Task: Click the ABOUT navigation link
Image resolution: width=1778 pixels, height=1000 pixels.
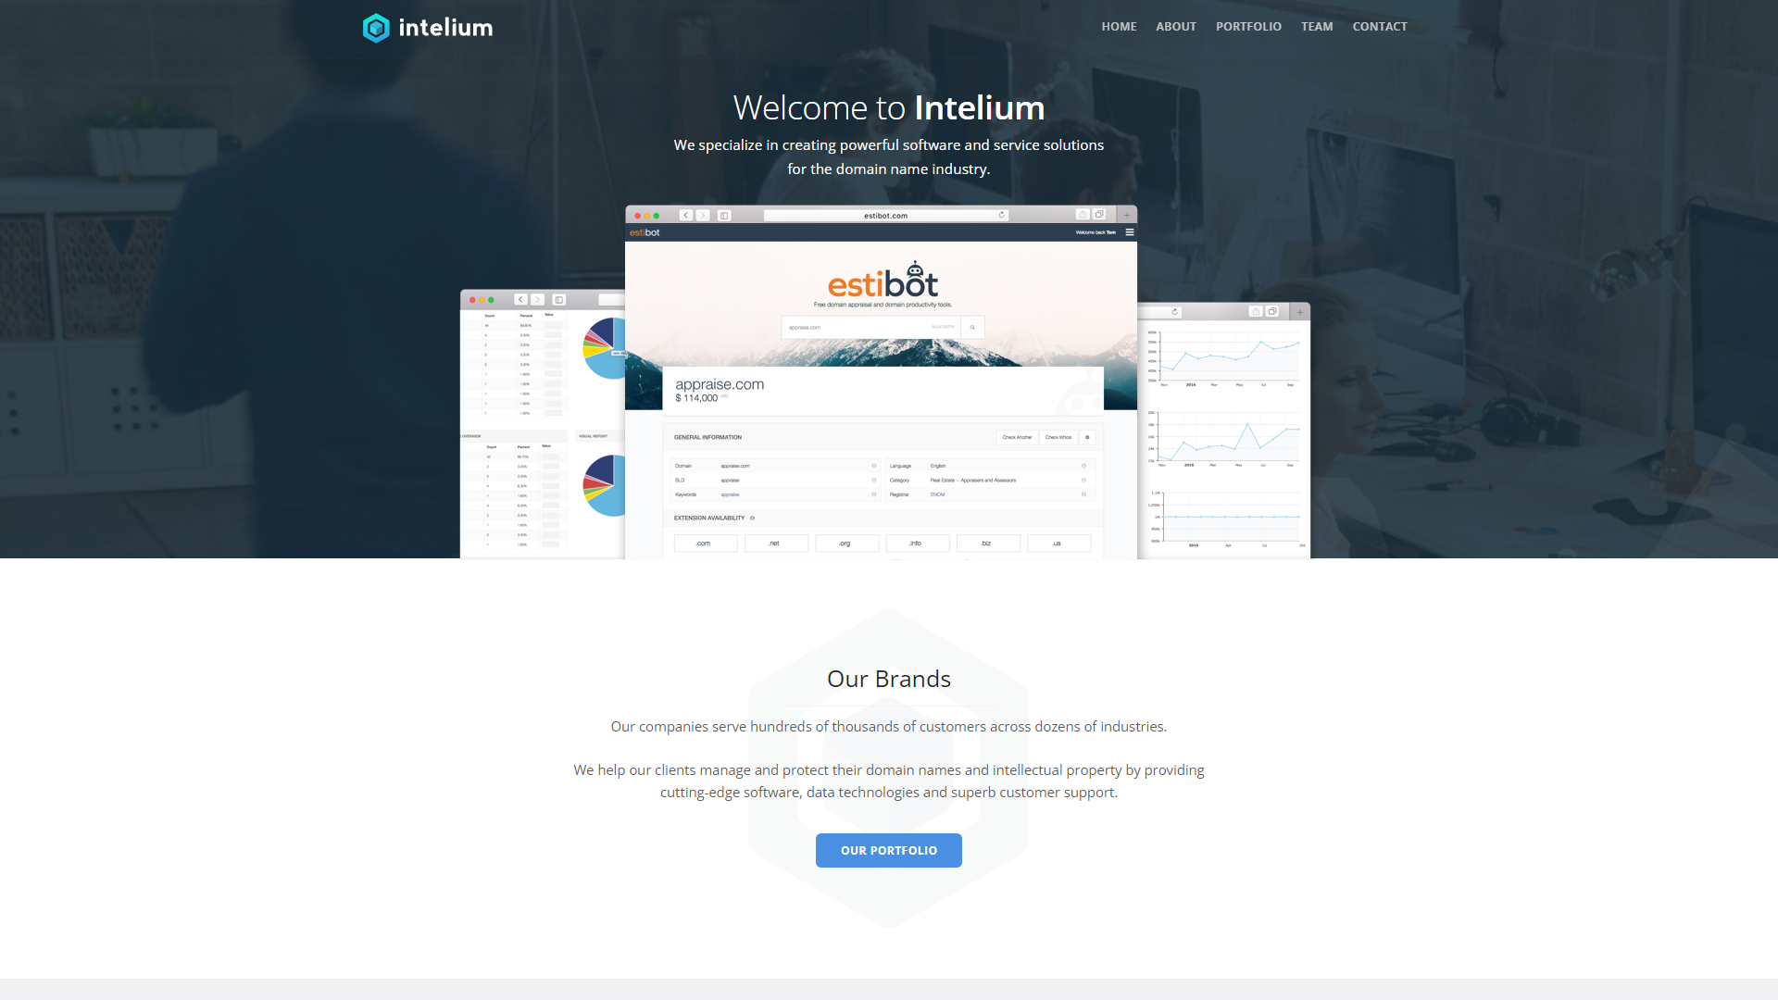Action: point(1176,26)
